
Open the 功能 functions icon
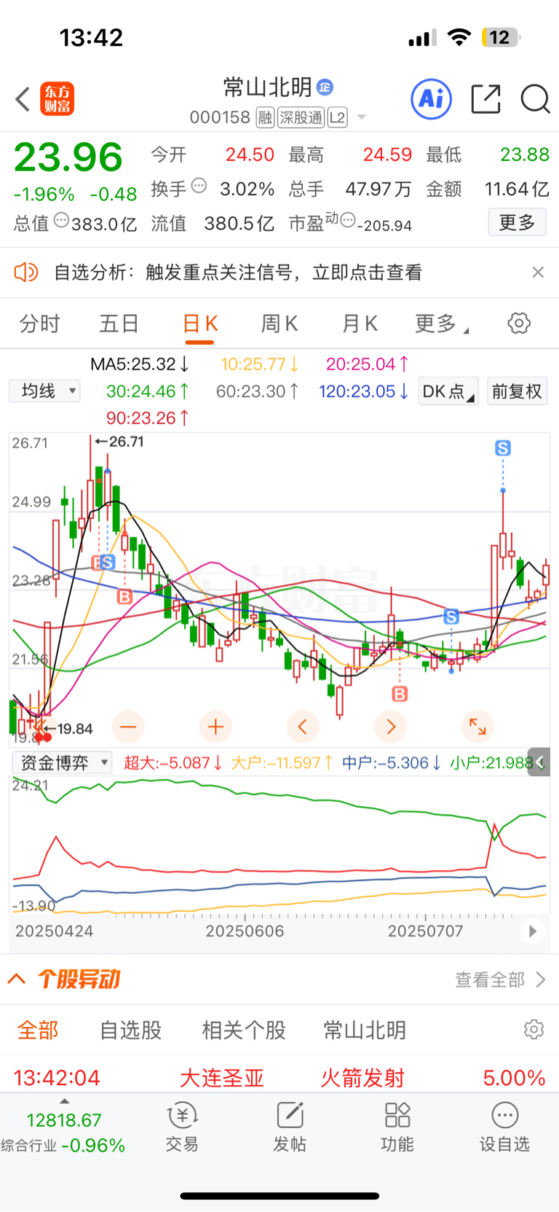point(397,1127)
